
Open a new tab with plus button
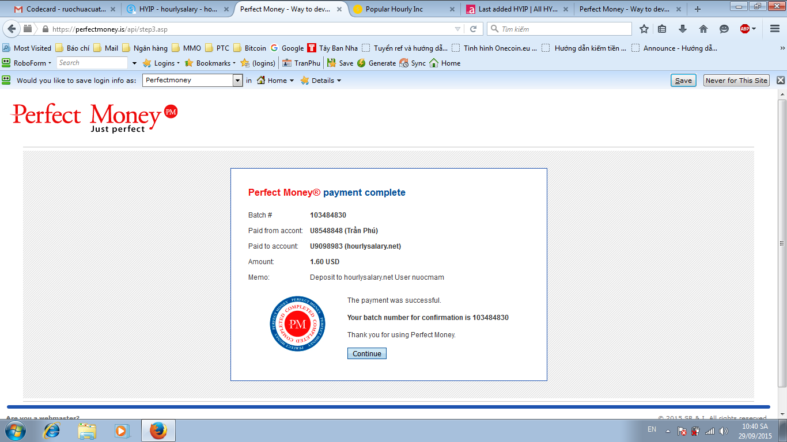(698, 9)
